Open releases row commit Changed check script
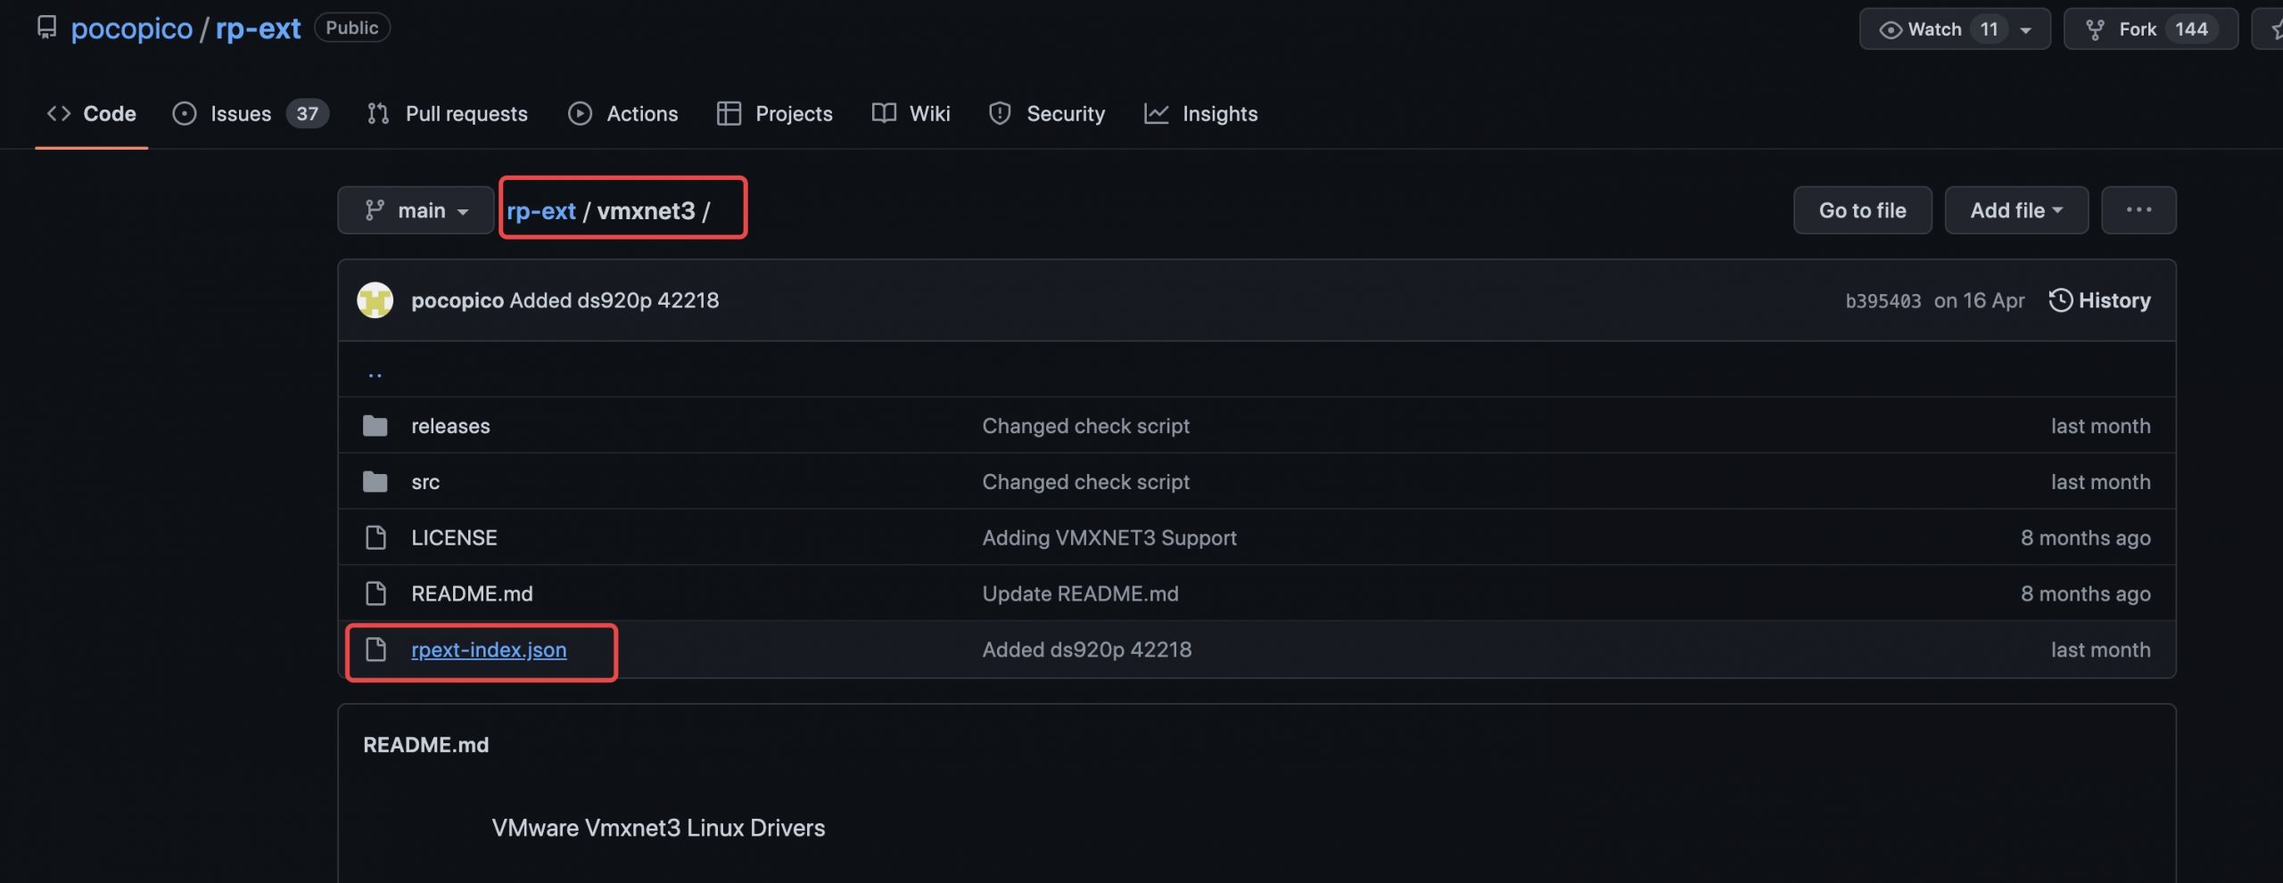 (1085, 426)
